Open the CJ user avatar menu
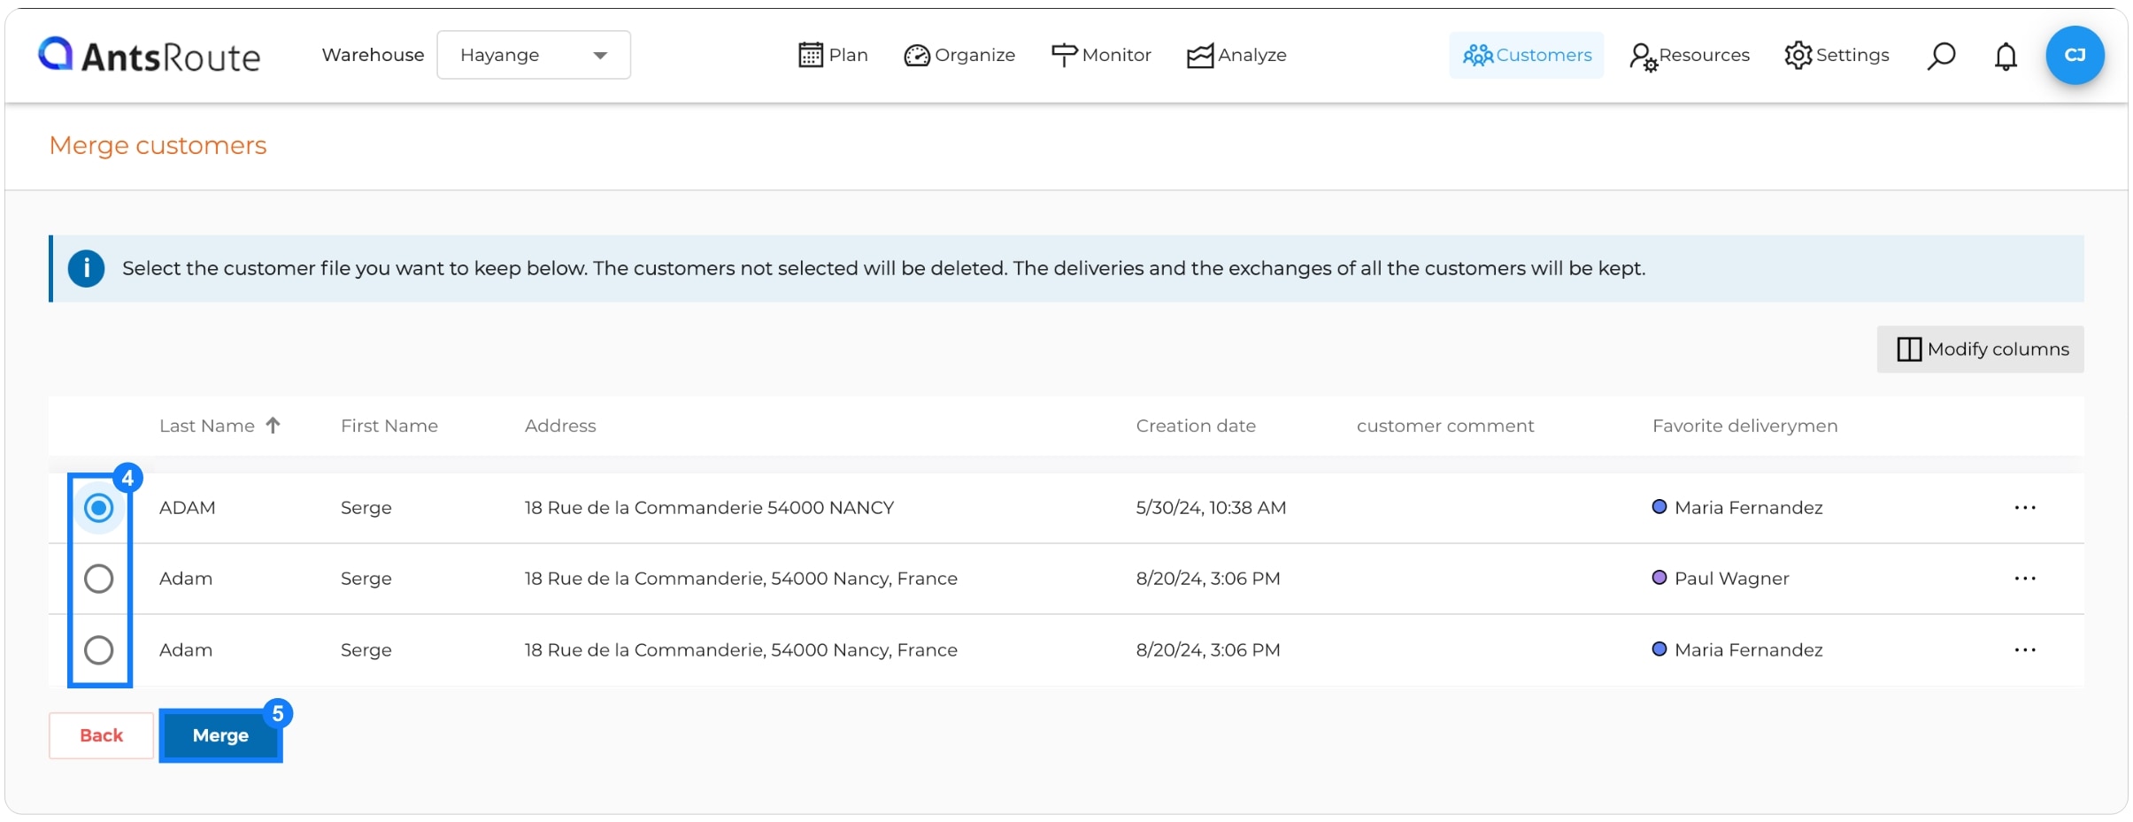The width and height of the screenshot is (2133, 822). (x=2075, y=55)
